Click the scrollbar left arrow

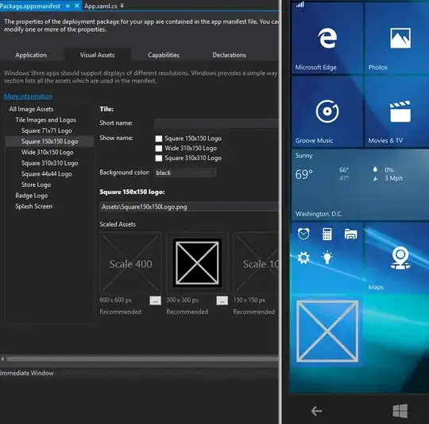(2, 359)
